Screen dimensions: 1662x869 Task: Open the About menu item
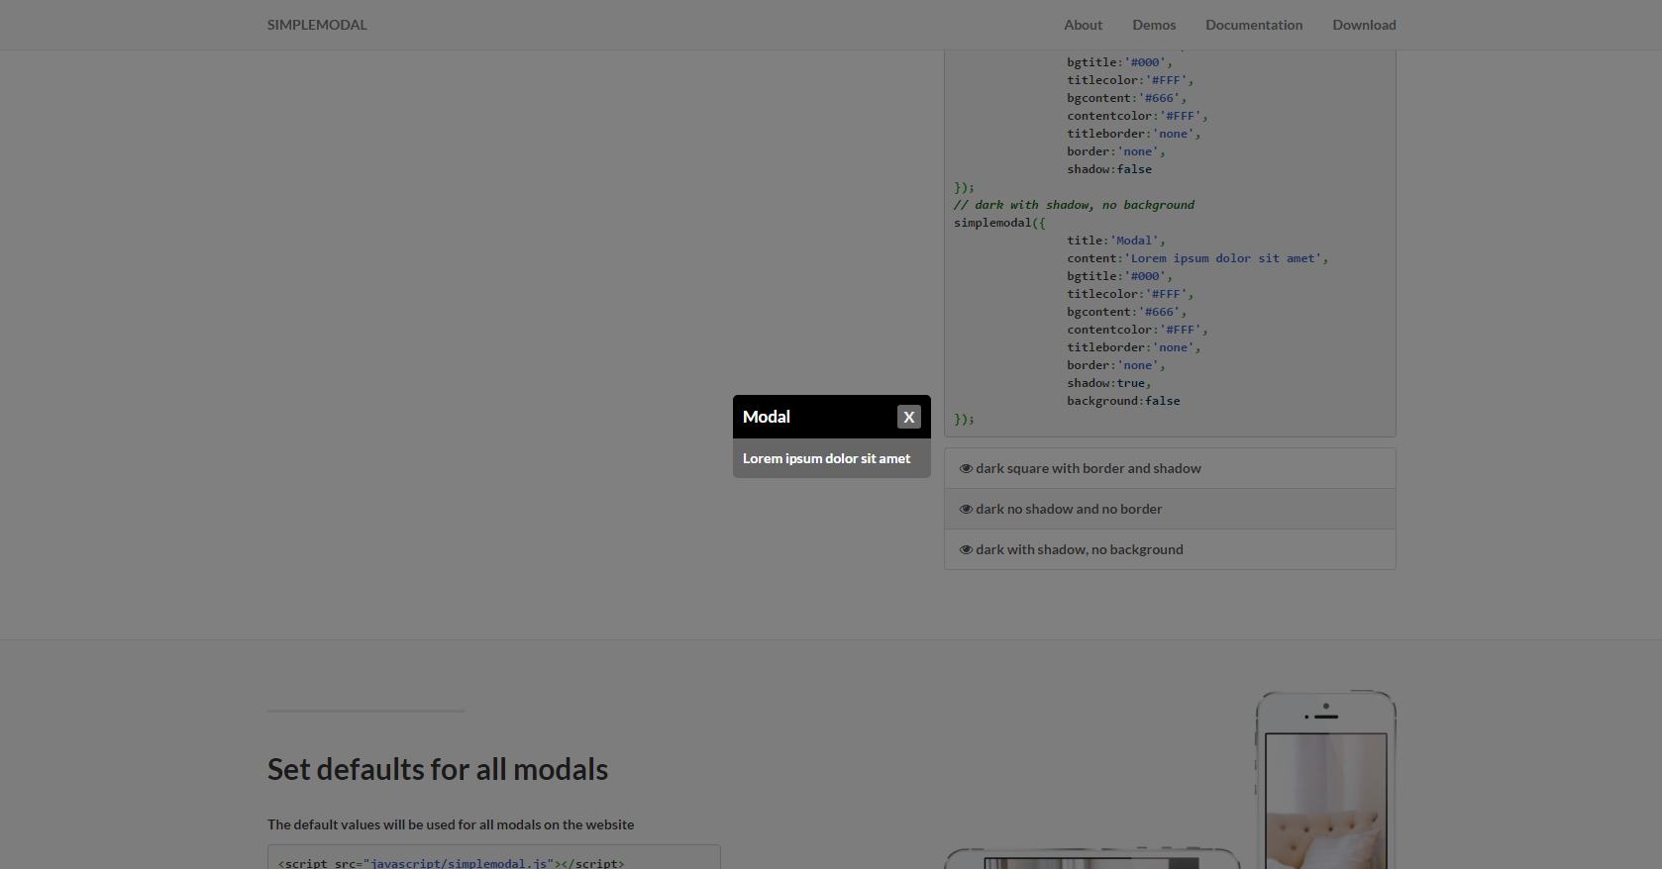tap(1083, 25)
